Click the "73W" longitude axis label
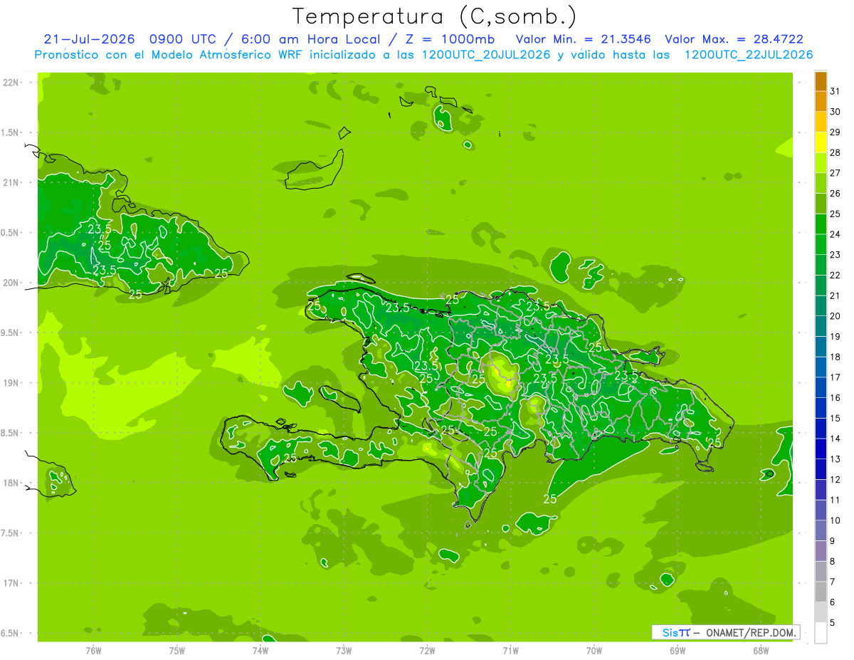Screen dimensions: 854x660 point(344,651)
